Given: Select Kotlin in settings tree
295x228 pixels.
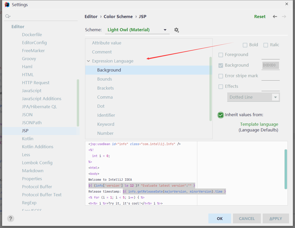Looking at the screenshot, I should point(28,139).
